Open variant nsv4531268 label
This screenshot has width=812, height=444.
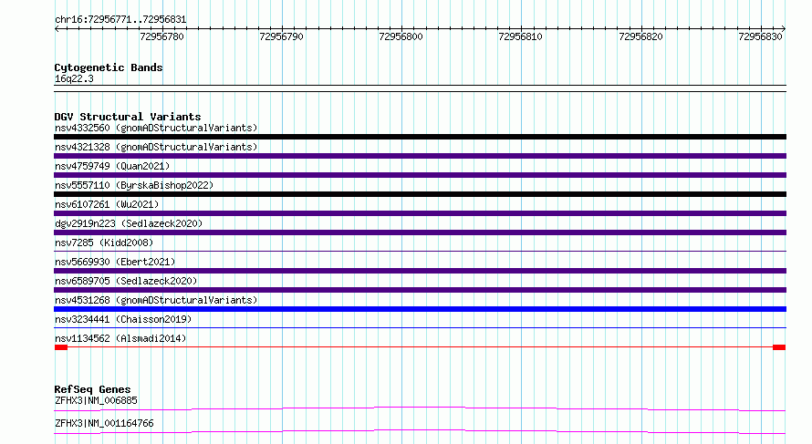(156, 300)
